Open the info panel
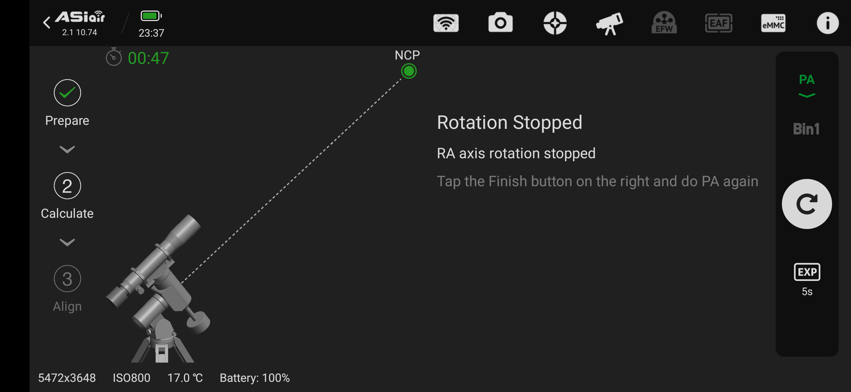Viewport: 851px width, 392px height. pos(827,23)
